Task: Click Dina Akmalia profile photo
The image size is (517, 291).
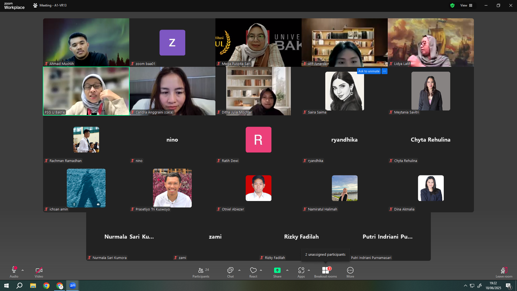Action: 431,188
